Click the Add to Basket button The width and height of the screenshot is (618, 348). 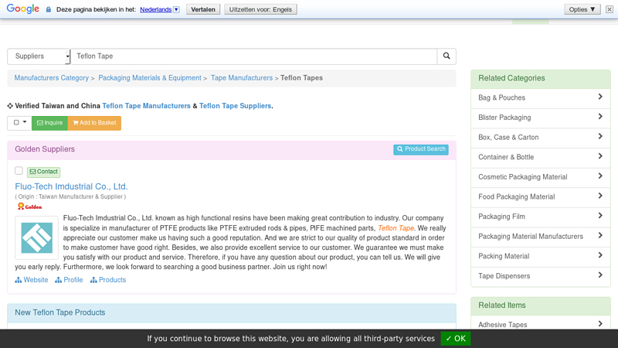coord(94,123)
